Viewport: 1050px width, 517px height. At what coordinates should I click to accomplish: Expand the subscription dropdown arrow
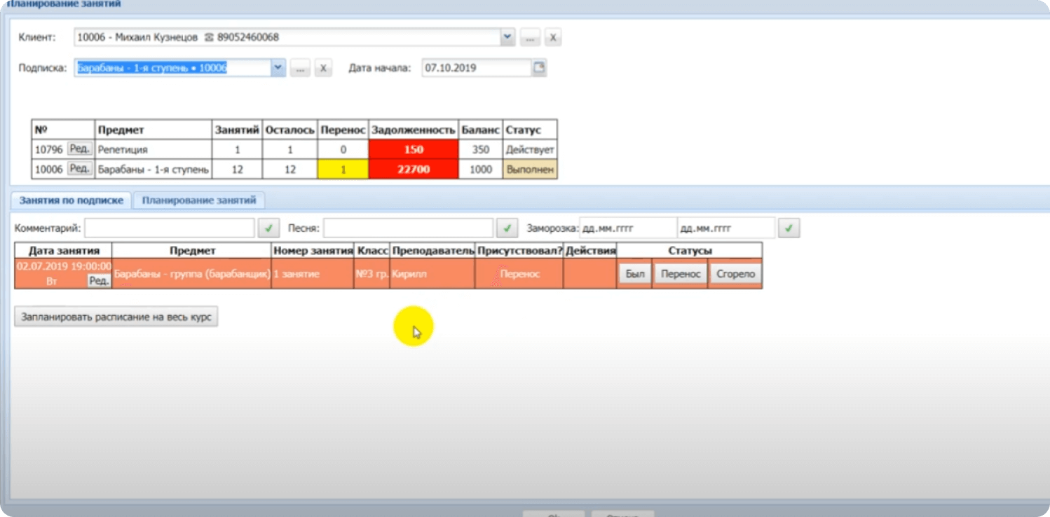tap(278, 68)
